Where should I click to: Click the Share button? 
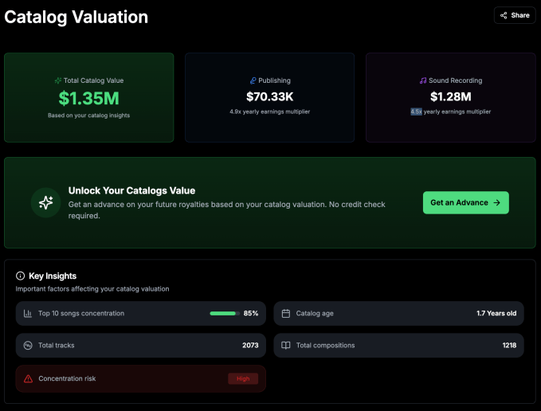click(514, 15)
